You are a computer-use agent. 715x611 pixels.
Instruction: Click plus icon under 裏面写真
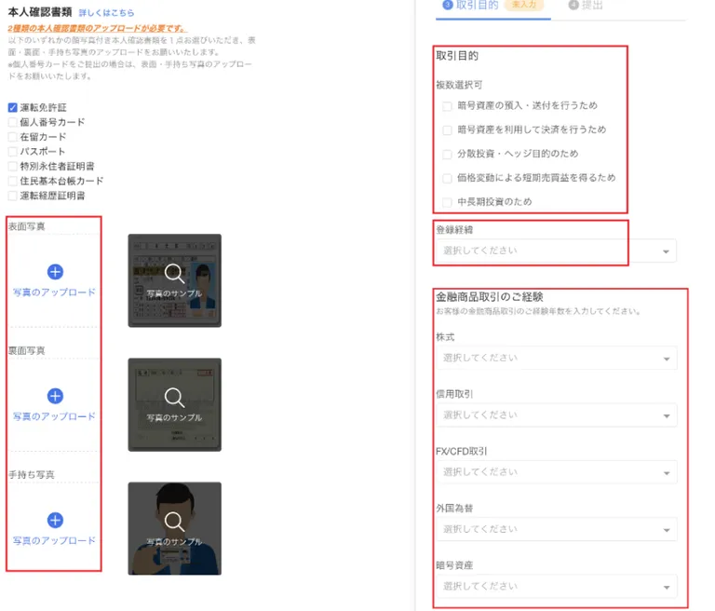(55, 396)
